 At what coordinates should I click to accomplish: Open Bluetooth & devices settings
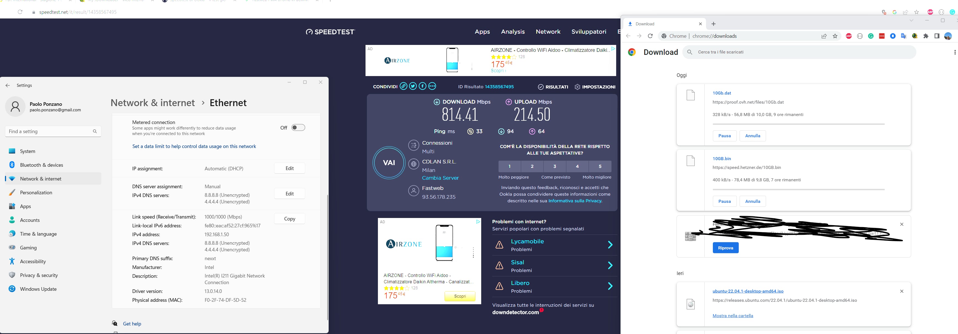[x=53, y=165]
